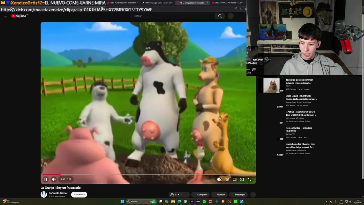Mute the video with the speaker icon
Screen dimensions: 364x205
coord(54,179)
